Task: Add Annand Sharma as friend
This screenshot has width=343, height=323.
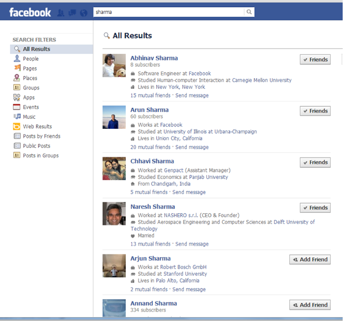Action: tap(310, 305)
